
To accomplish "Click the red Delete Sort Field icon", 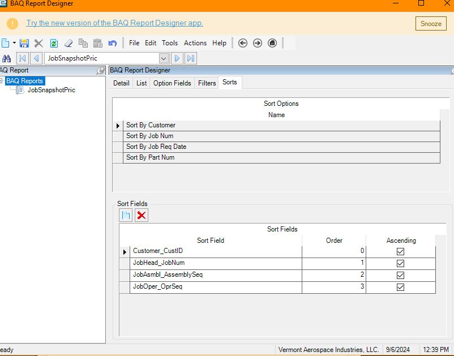I will [x=142, y=215].
